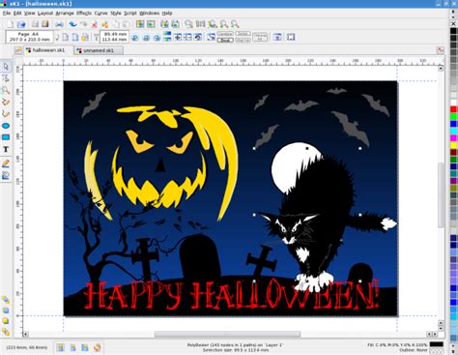This screenshot has height=355, width=458.
Task: Open the Page A4 format dropdown
Action: (29, 37)
